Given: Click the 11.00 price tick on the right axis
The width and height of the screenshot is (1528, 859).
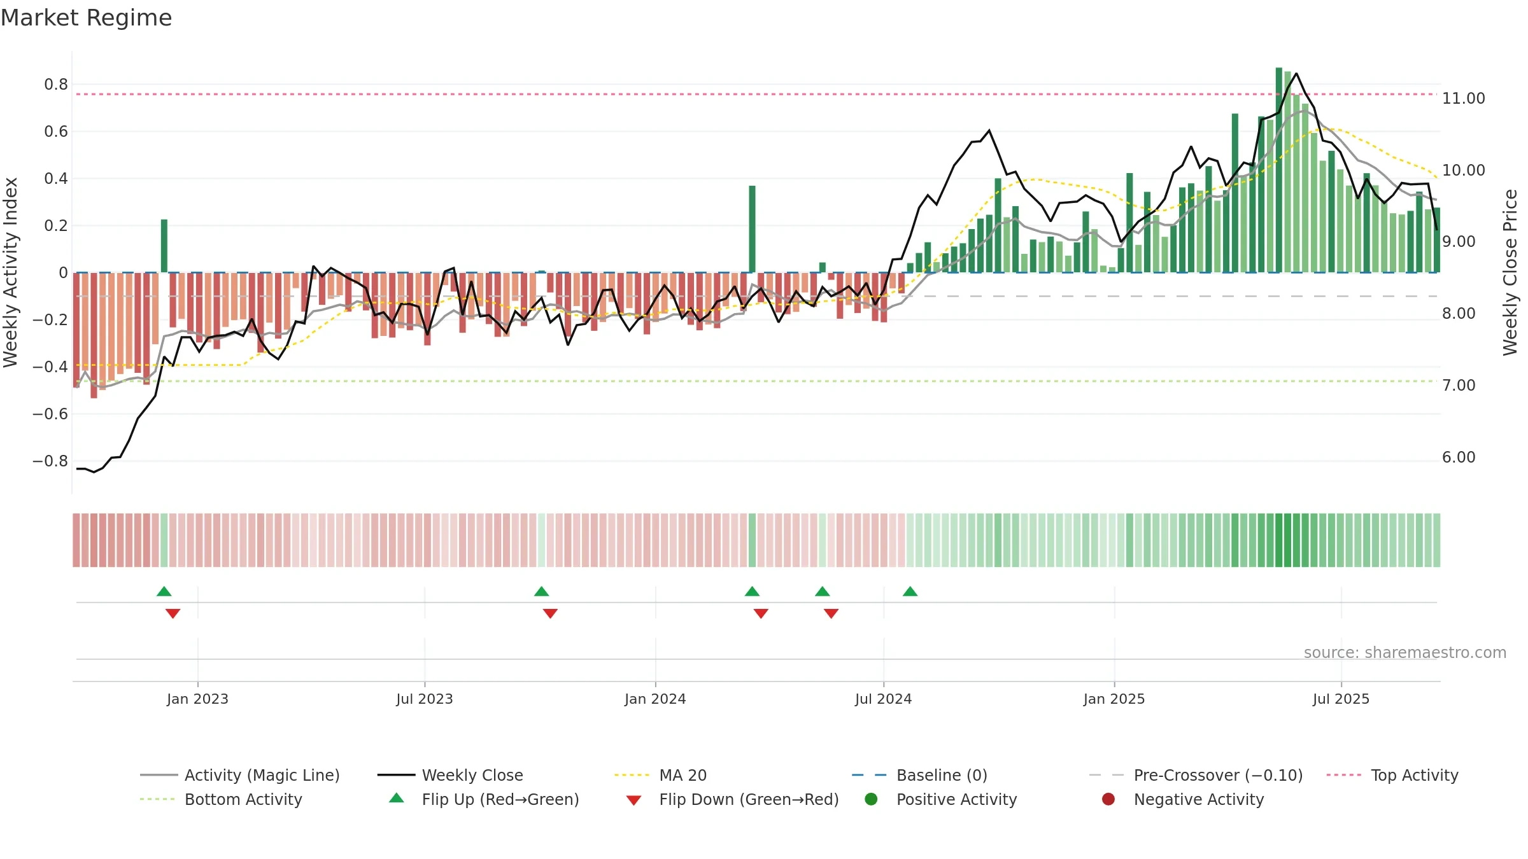Looking at the screenshot, I should tap(1464, 99).
